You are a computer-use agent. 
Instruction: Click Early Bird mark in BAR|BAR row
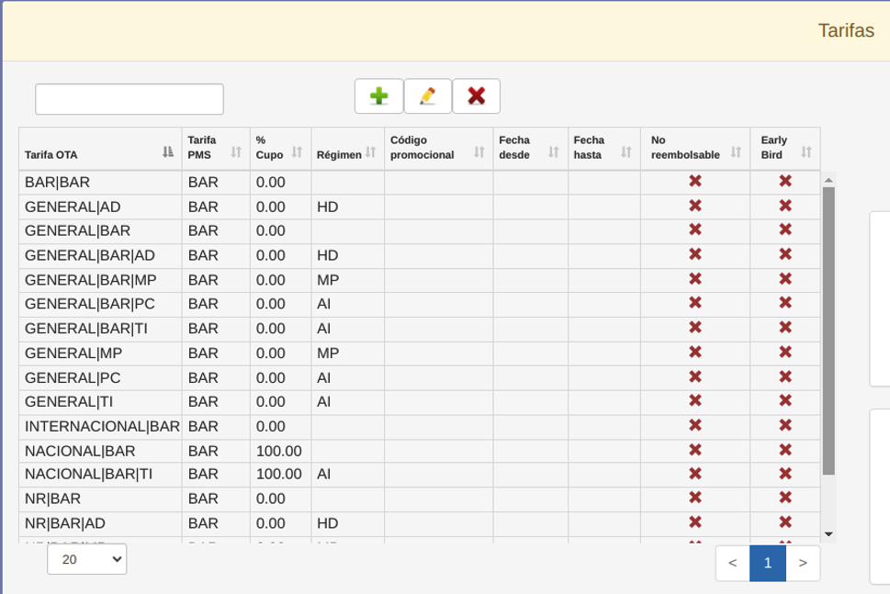[785, 181]
